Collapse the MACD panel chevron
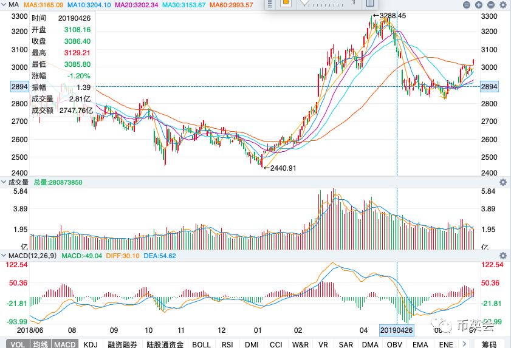The height and width of the screenshot is (348, 511). point(4,256)
